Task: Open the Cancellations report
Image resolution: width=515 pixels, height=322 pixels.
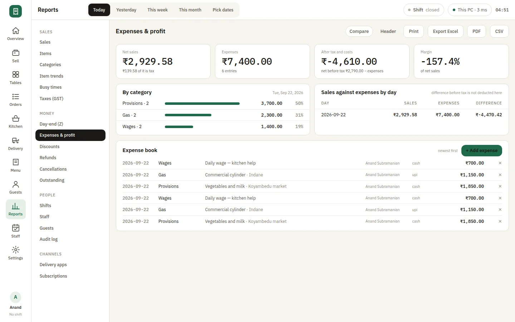Action: pyautogui.click(x=70, y=169)
